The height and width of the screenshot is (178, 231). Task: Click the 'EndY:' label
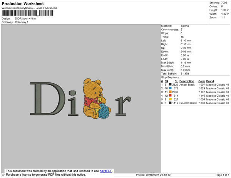(x=165, y=59)
